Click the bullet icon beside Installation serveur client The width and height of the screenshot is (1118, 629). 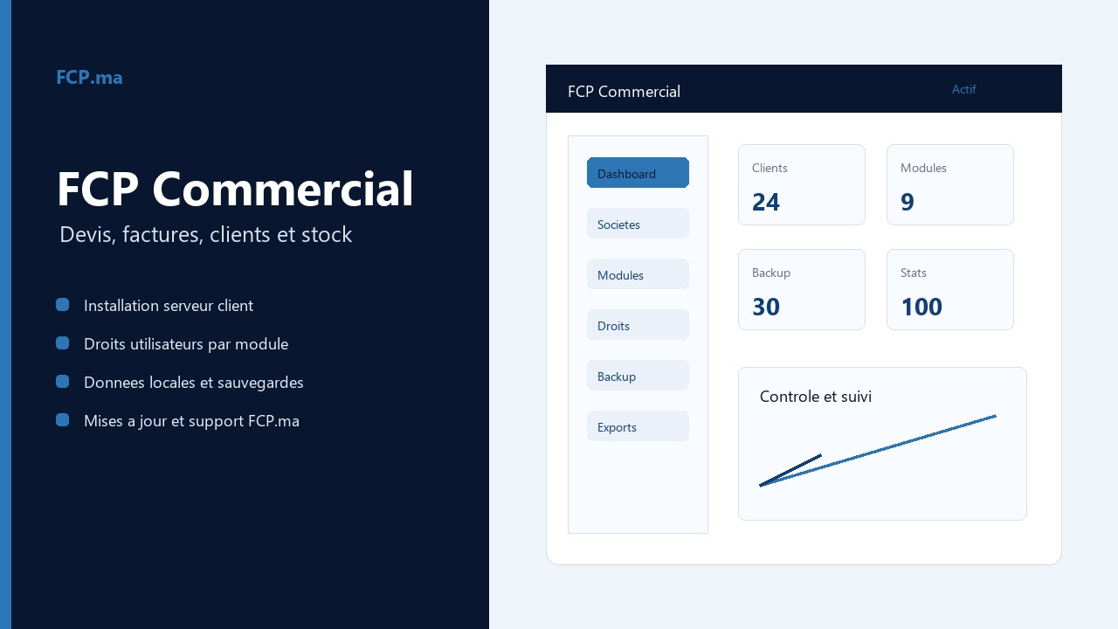(62, 305)
